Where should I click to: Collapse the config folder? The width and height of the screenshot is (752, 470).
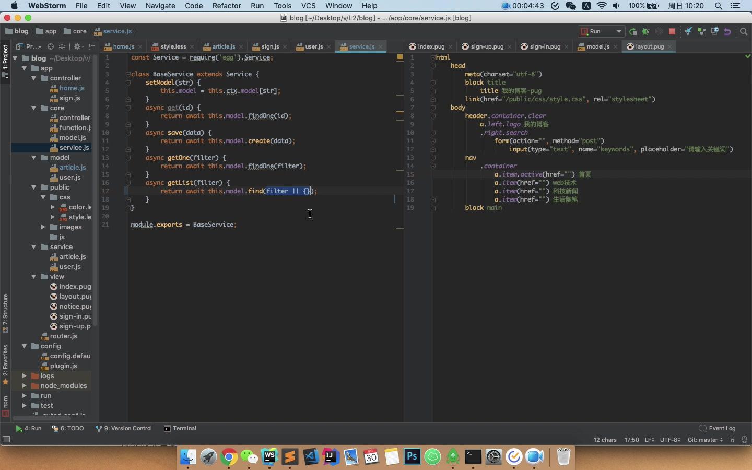pos(24,346)
